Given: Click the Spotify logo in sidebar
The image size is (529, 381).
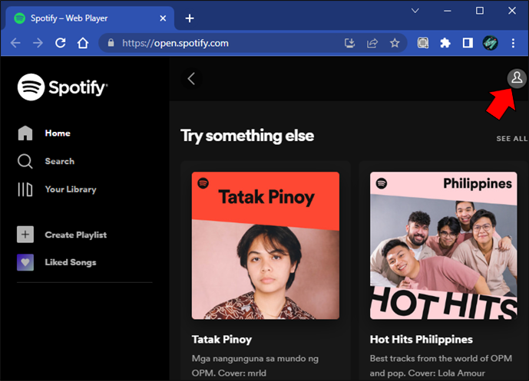Looking at the screenshot, I should click(x=63, y=87).
